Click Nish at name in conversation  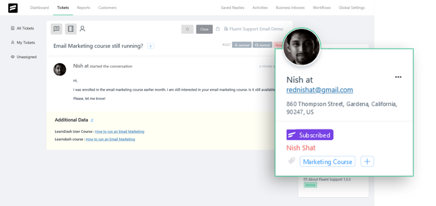pos(81,66)
